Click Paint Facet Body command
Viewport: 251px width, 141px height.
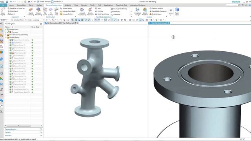tap(102, 14)
